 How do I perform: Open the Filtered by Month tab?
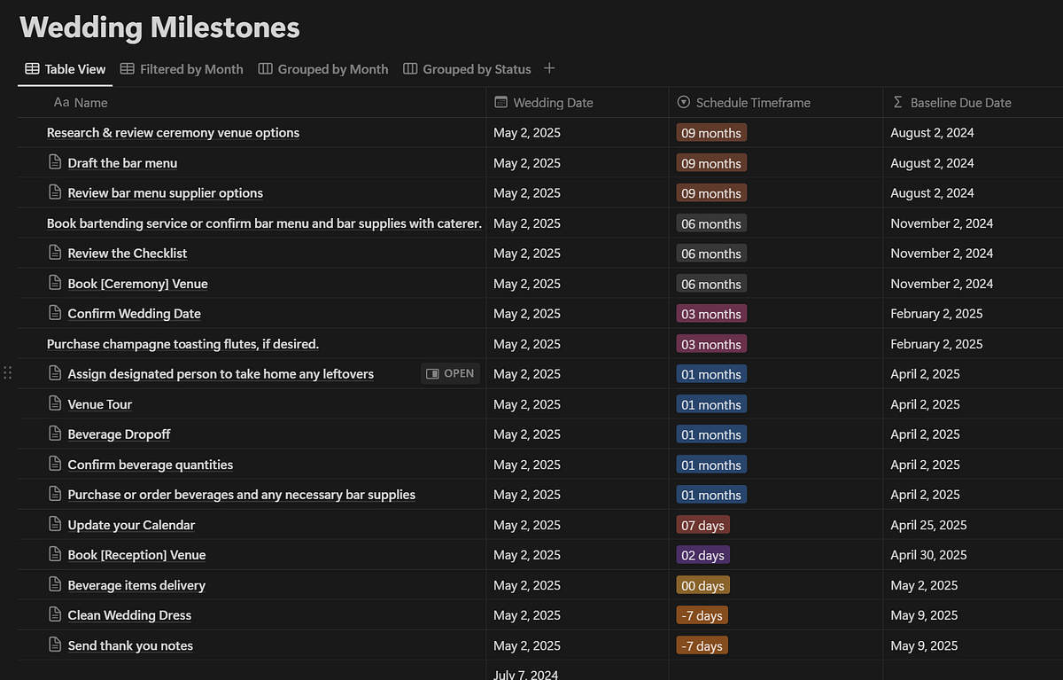tap(182, 68)
